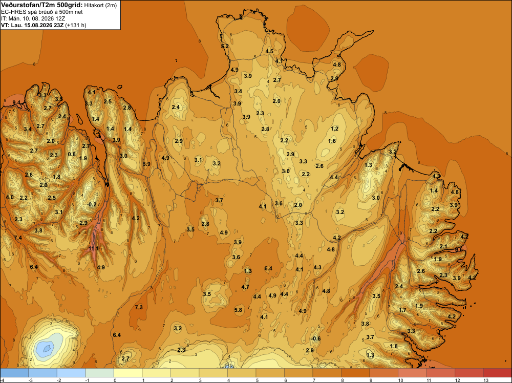Viewport: 512px width, 383px height.
Task: Select the 9.4 temperature reading on the northwest coast
Action: 16,103
